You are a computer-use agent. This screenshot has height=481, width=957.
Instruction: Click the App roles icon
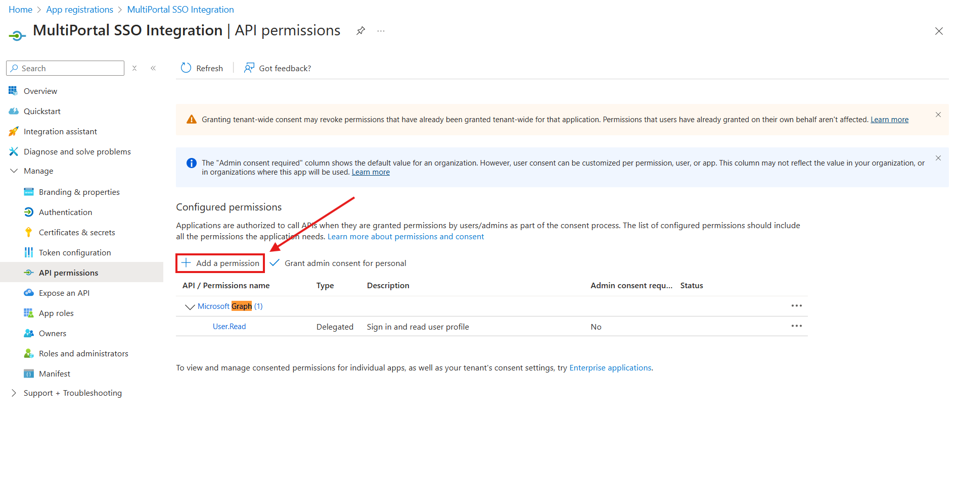point(29,313)
